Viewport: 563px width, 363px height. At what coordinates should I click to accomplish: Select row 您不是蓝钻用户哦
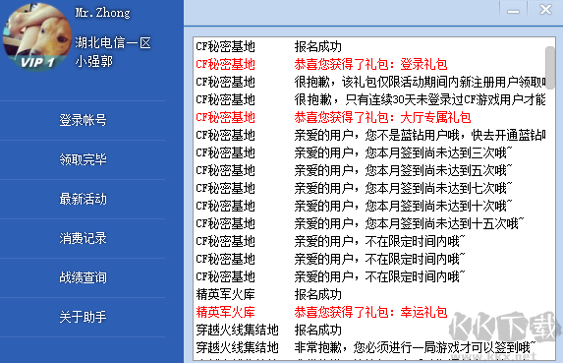pyautogui.click(x=369, y=135)
